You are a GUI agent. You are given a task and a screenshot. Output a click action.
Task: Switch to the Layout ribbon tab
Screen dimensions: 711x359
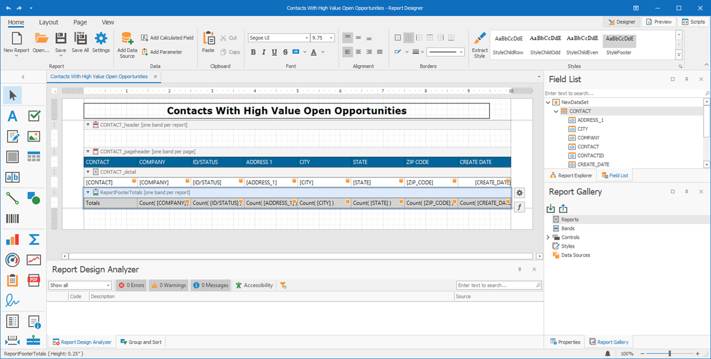click(49, 22)
